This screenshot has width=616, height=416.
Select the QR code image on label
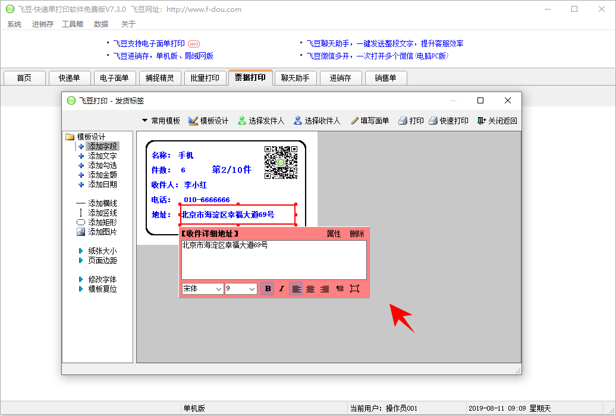click(281, 162)
